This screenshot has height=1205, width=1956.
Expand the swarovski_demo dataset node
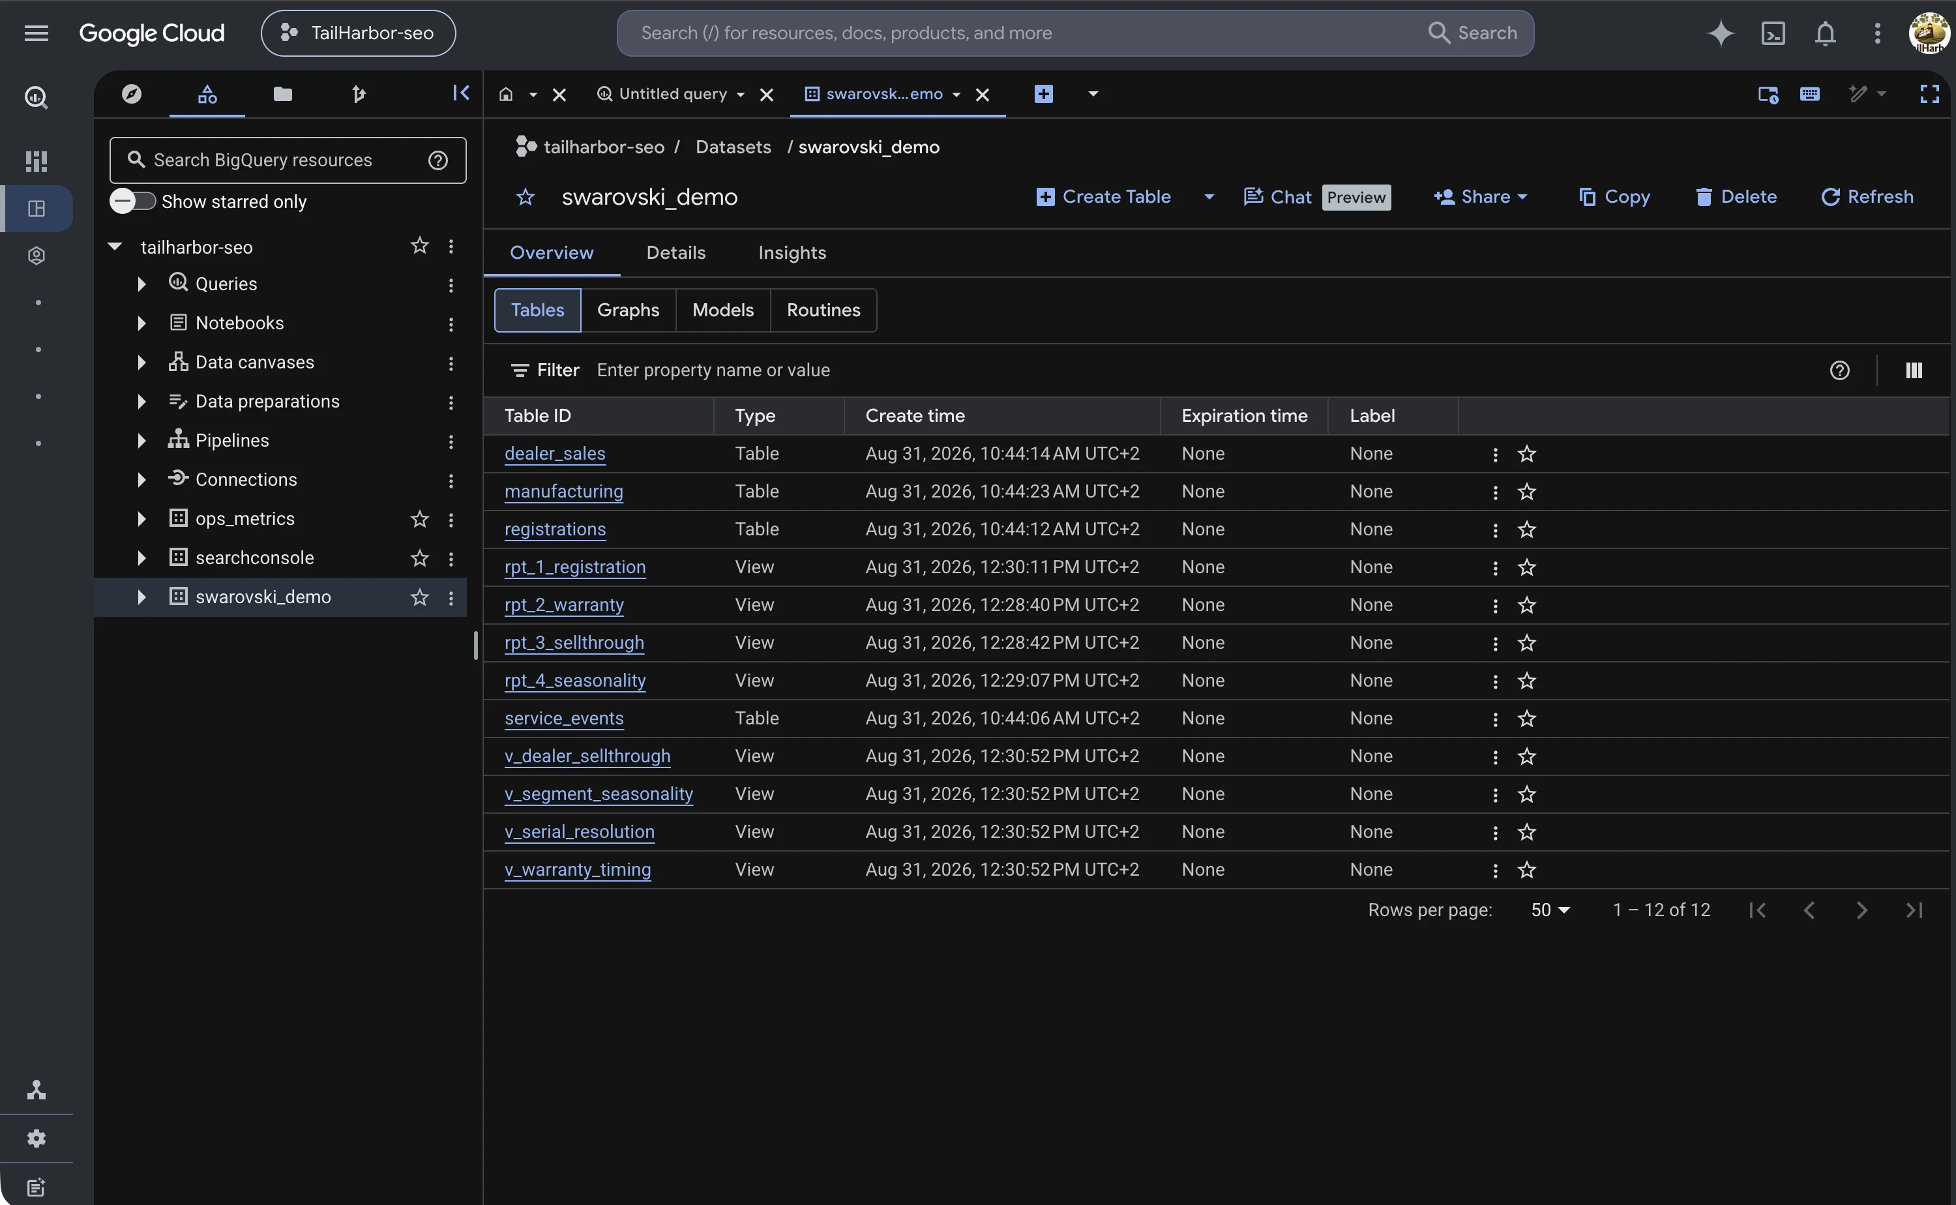coord(141,597)
